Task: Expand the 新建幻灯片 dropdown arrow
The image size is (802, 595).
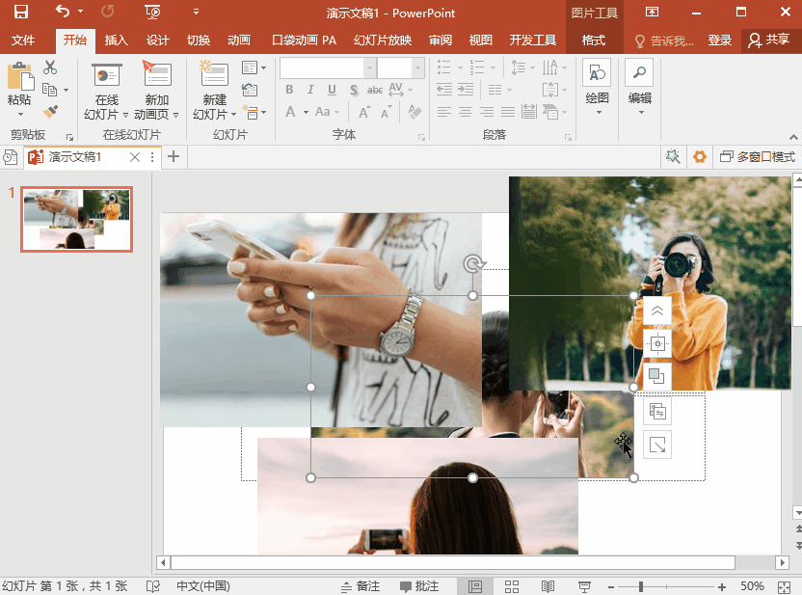Action: [232, 115]
